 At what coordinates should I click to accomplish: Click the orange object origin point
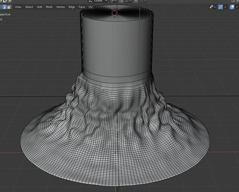point(115,152)
